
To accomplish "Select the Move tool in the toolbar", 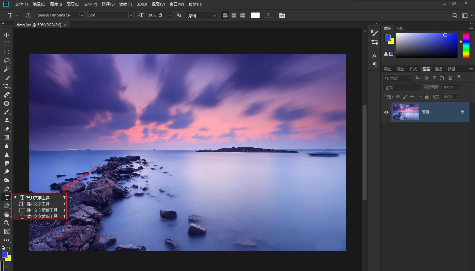I will [x=6, y=35].
